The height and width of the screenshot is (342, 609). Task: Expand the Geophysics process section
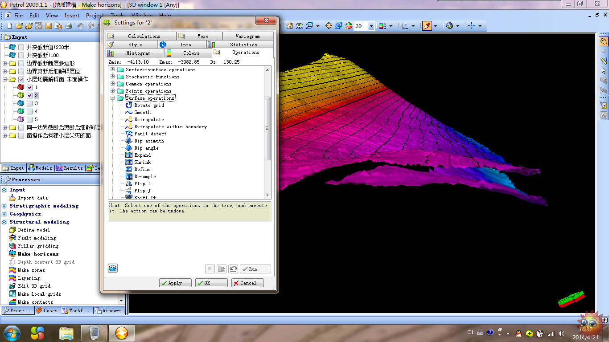pyautogui.click(x=4, y=214)
